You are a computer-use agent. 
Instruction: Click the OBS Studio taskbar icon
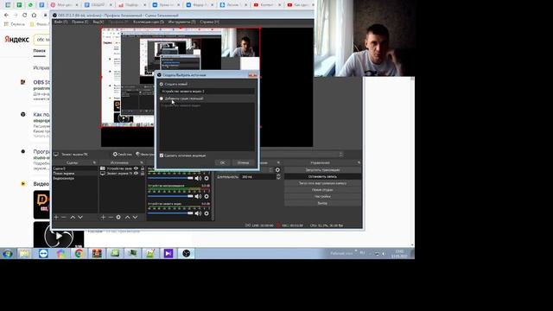[x=187, y=253]
